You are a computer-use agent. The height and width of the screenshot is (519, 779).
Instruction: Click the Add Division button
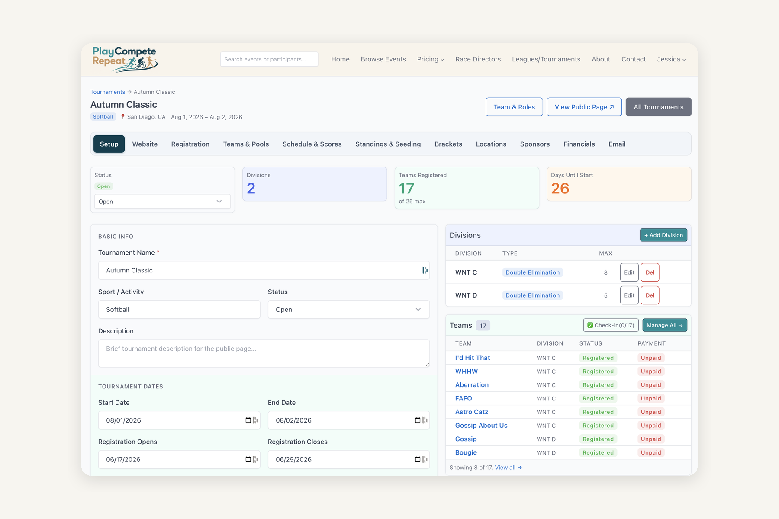pos(663,235)
